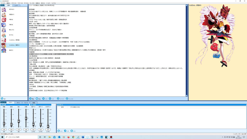This screenshot has height=139, width=247.
Task: Click the text editor scrollbar up arrow
Action: [187, 5]
